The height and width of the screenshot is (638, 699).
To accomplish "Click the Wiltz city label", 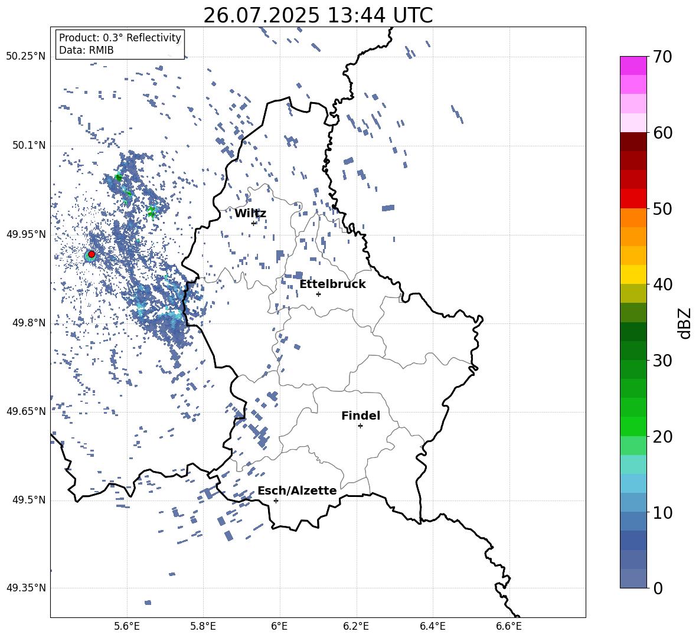I will click(250, 214).
